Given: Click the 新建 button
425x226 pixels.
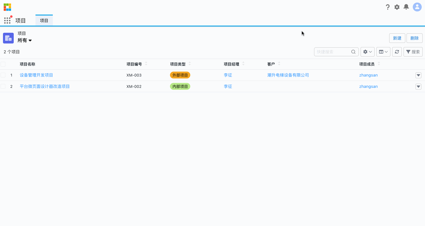Looking at the screenshot, I should 397,38.
